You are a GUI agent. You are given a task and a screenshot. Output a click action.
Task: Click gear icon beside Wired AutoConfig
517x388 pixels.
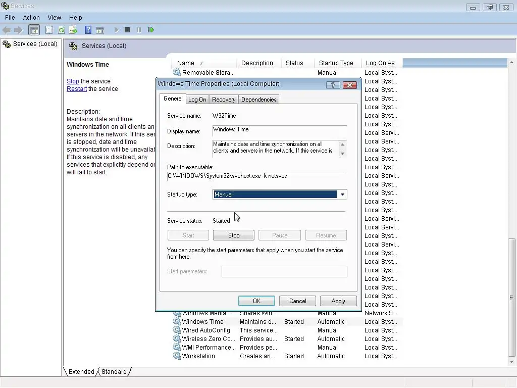tap(177, 330)
